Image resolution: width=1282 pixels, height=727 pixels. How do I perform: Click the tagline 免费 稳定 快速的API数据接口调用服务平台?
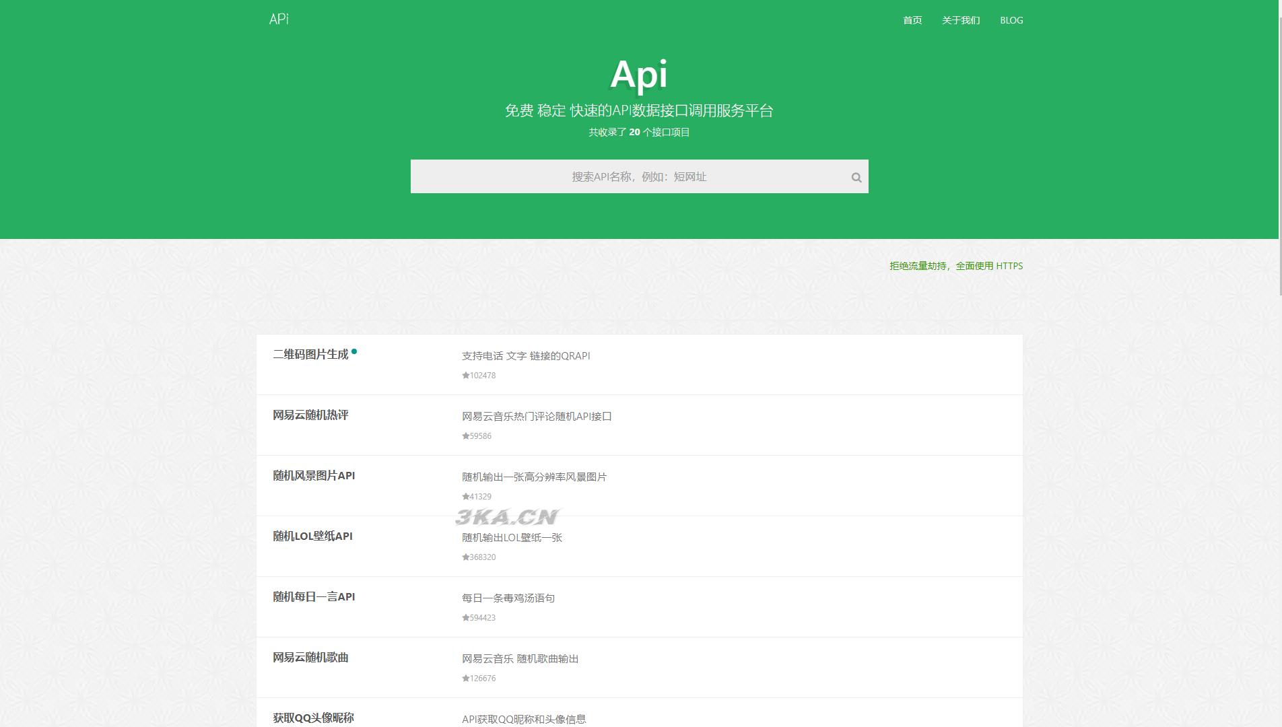[x=639, y=110]
